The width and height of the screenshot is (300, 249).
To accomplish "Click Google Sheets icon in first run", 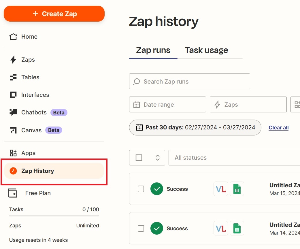I will point(237,189).
